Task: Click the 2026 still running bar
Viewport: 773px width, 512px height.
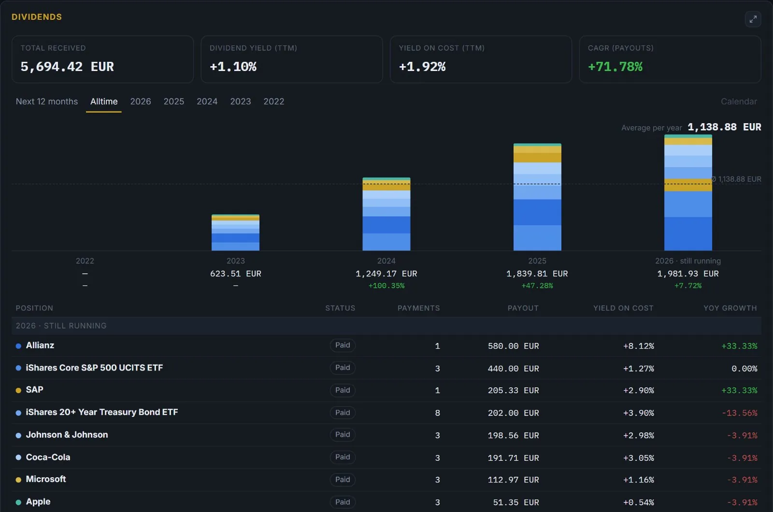Action: click(x=688, y=193)
